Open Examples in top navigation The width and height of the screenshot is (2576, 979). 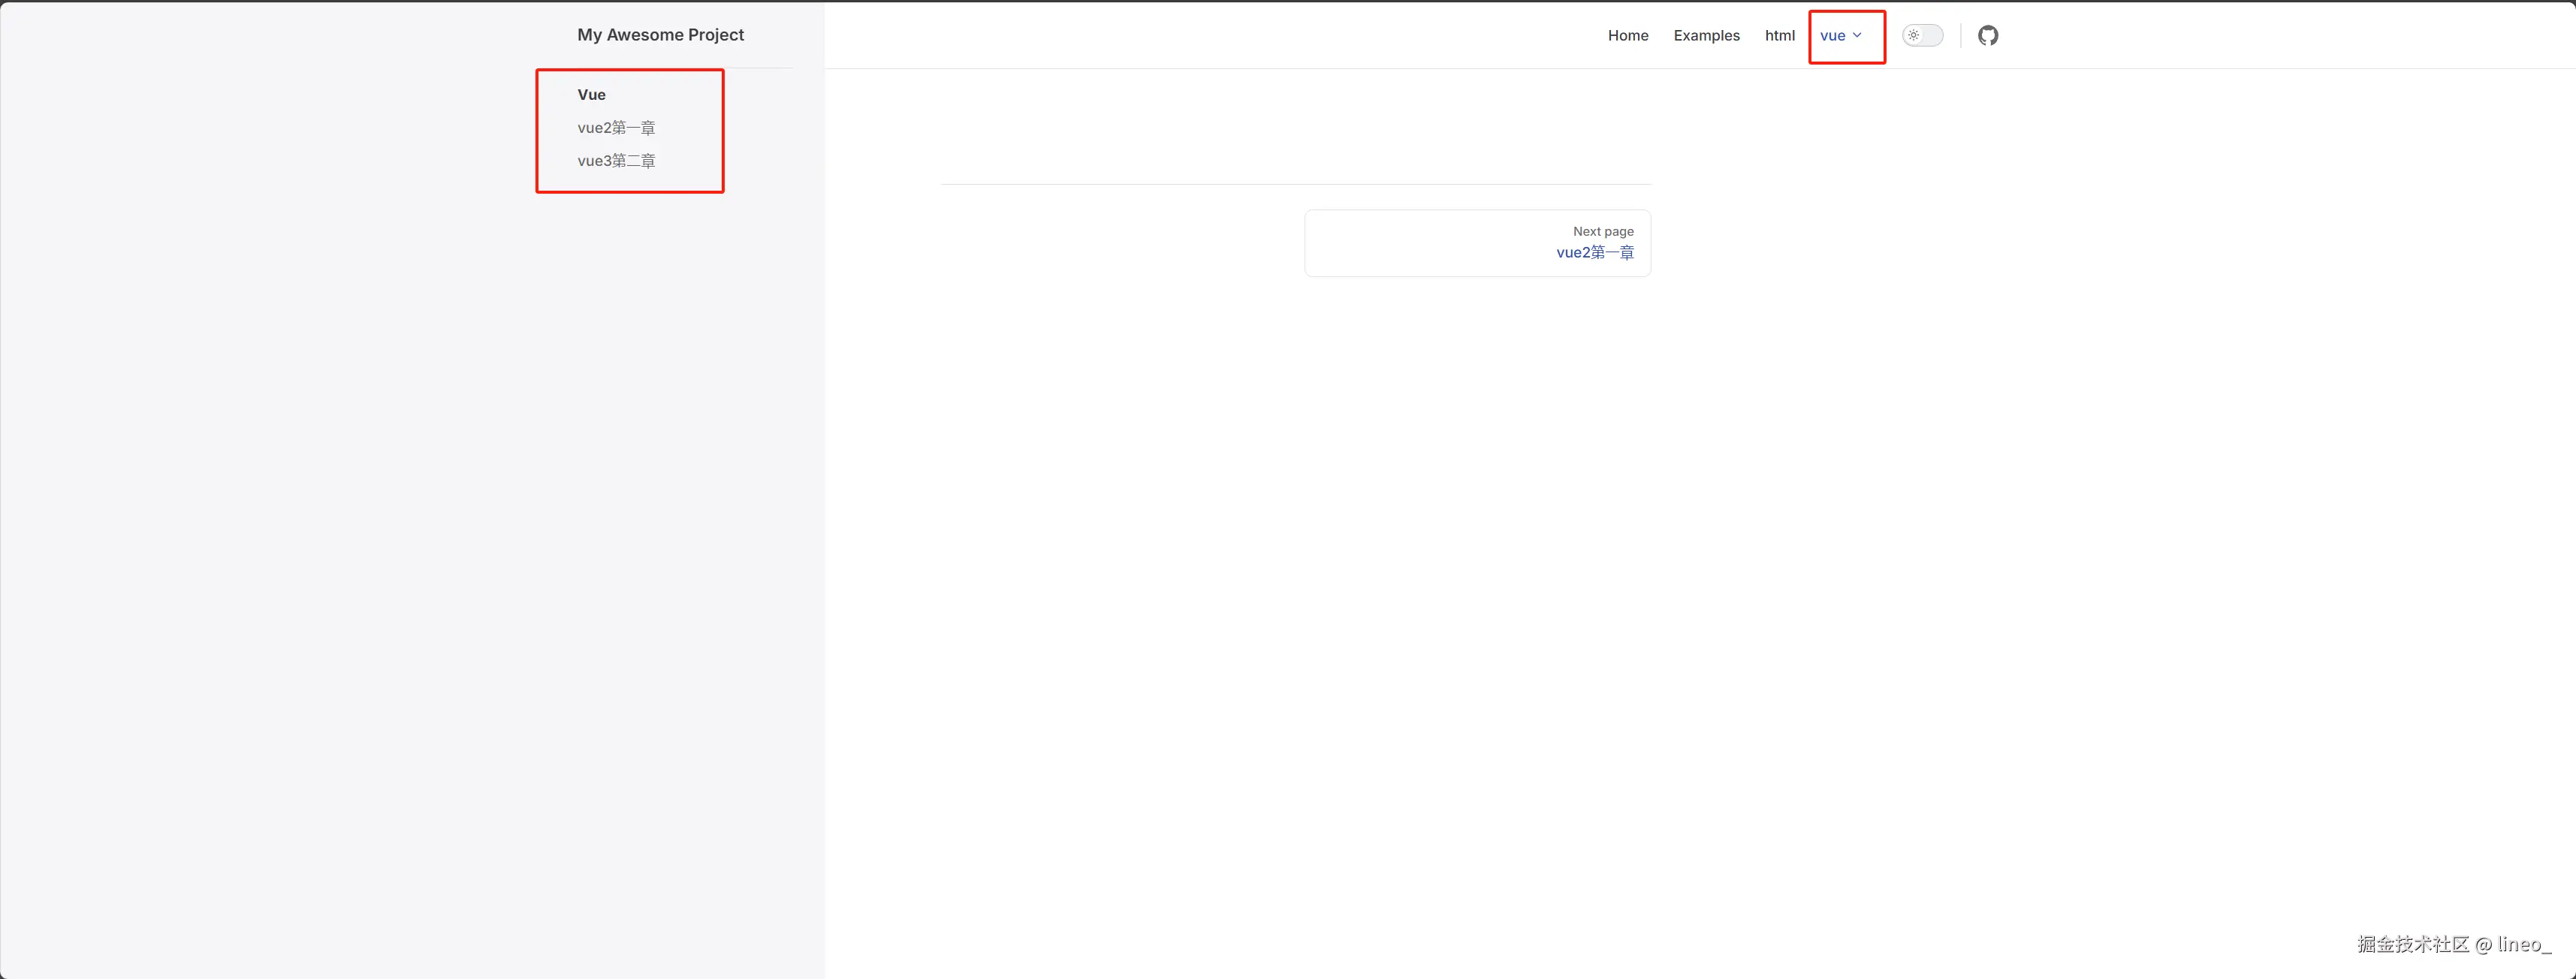[x=1706, y=36]
